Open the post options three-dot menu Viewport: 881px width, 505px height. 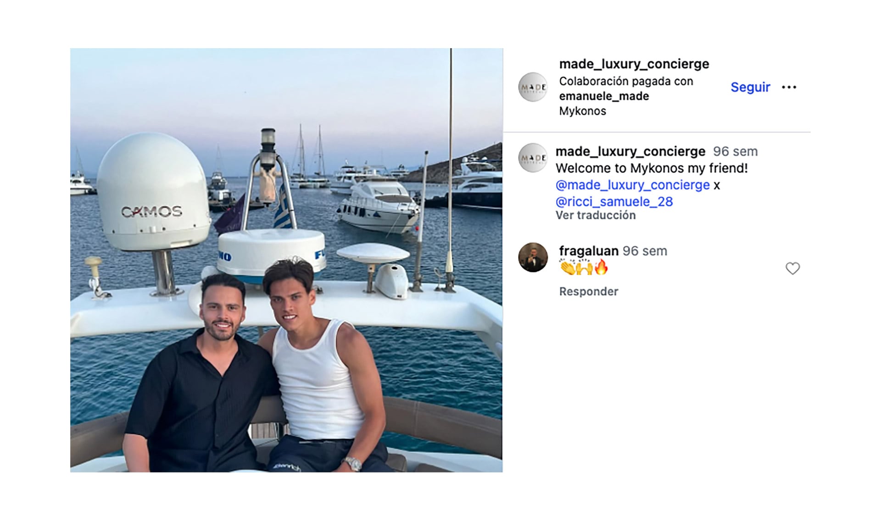pos(790,87)
